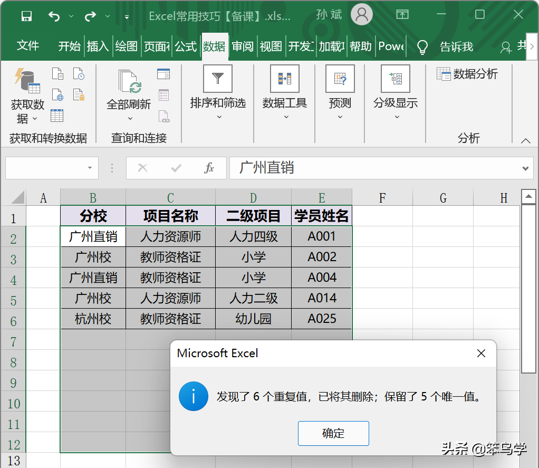Click the 分校 header cell
The height and width of the screenshot is (468, 539).
93,216
